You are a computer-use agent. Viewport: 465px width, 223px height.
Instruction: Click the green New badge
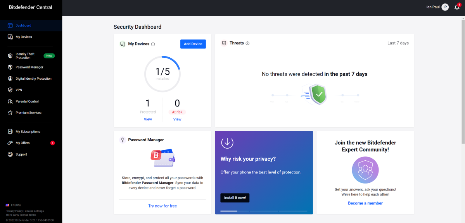point(49,56)
